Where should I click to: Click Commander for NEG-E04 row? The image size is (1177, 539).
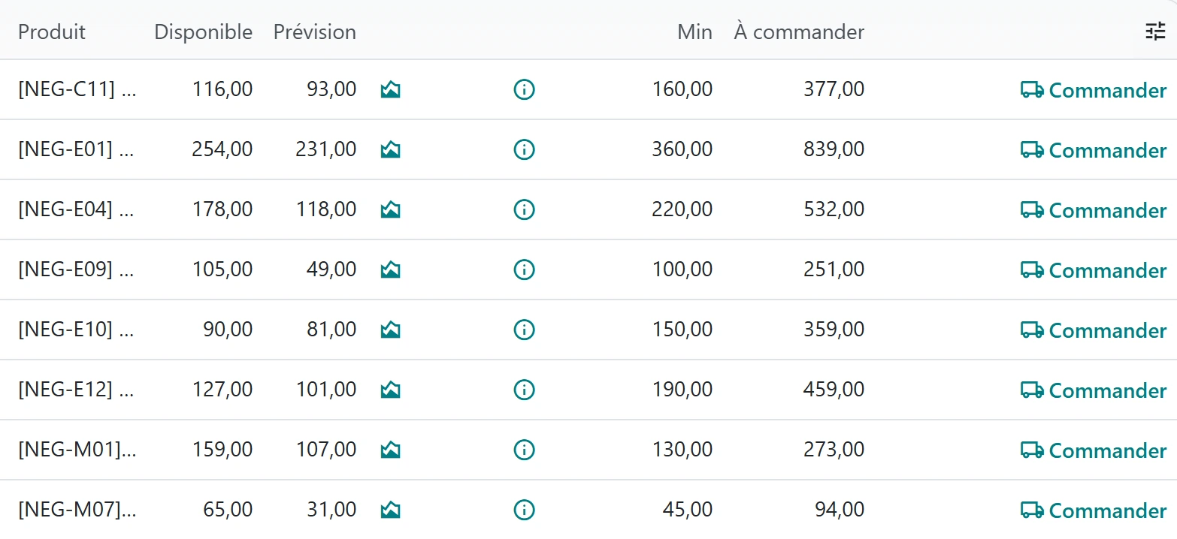(1094, 210)
